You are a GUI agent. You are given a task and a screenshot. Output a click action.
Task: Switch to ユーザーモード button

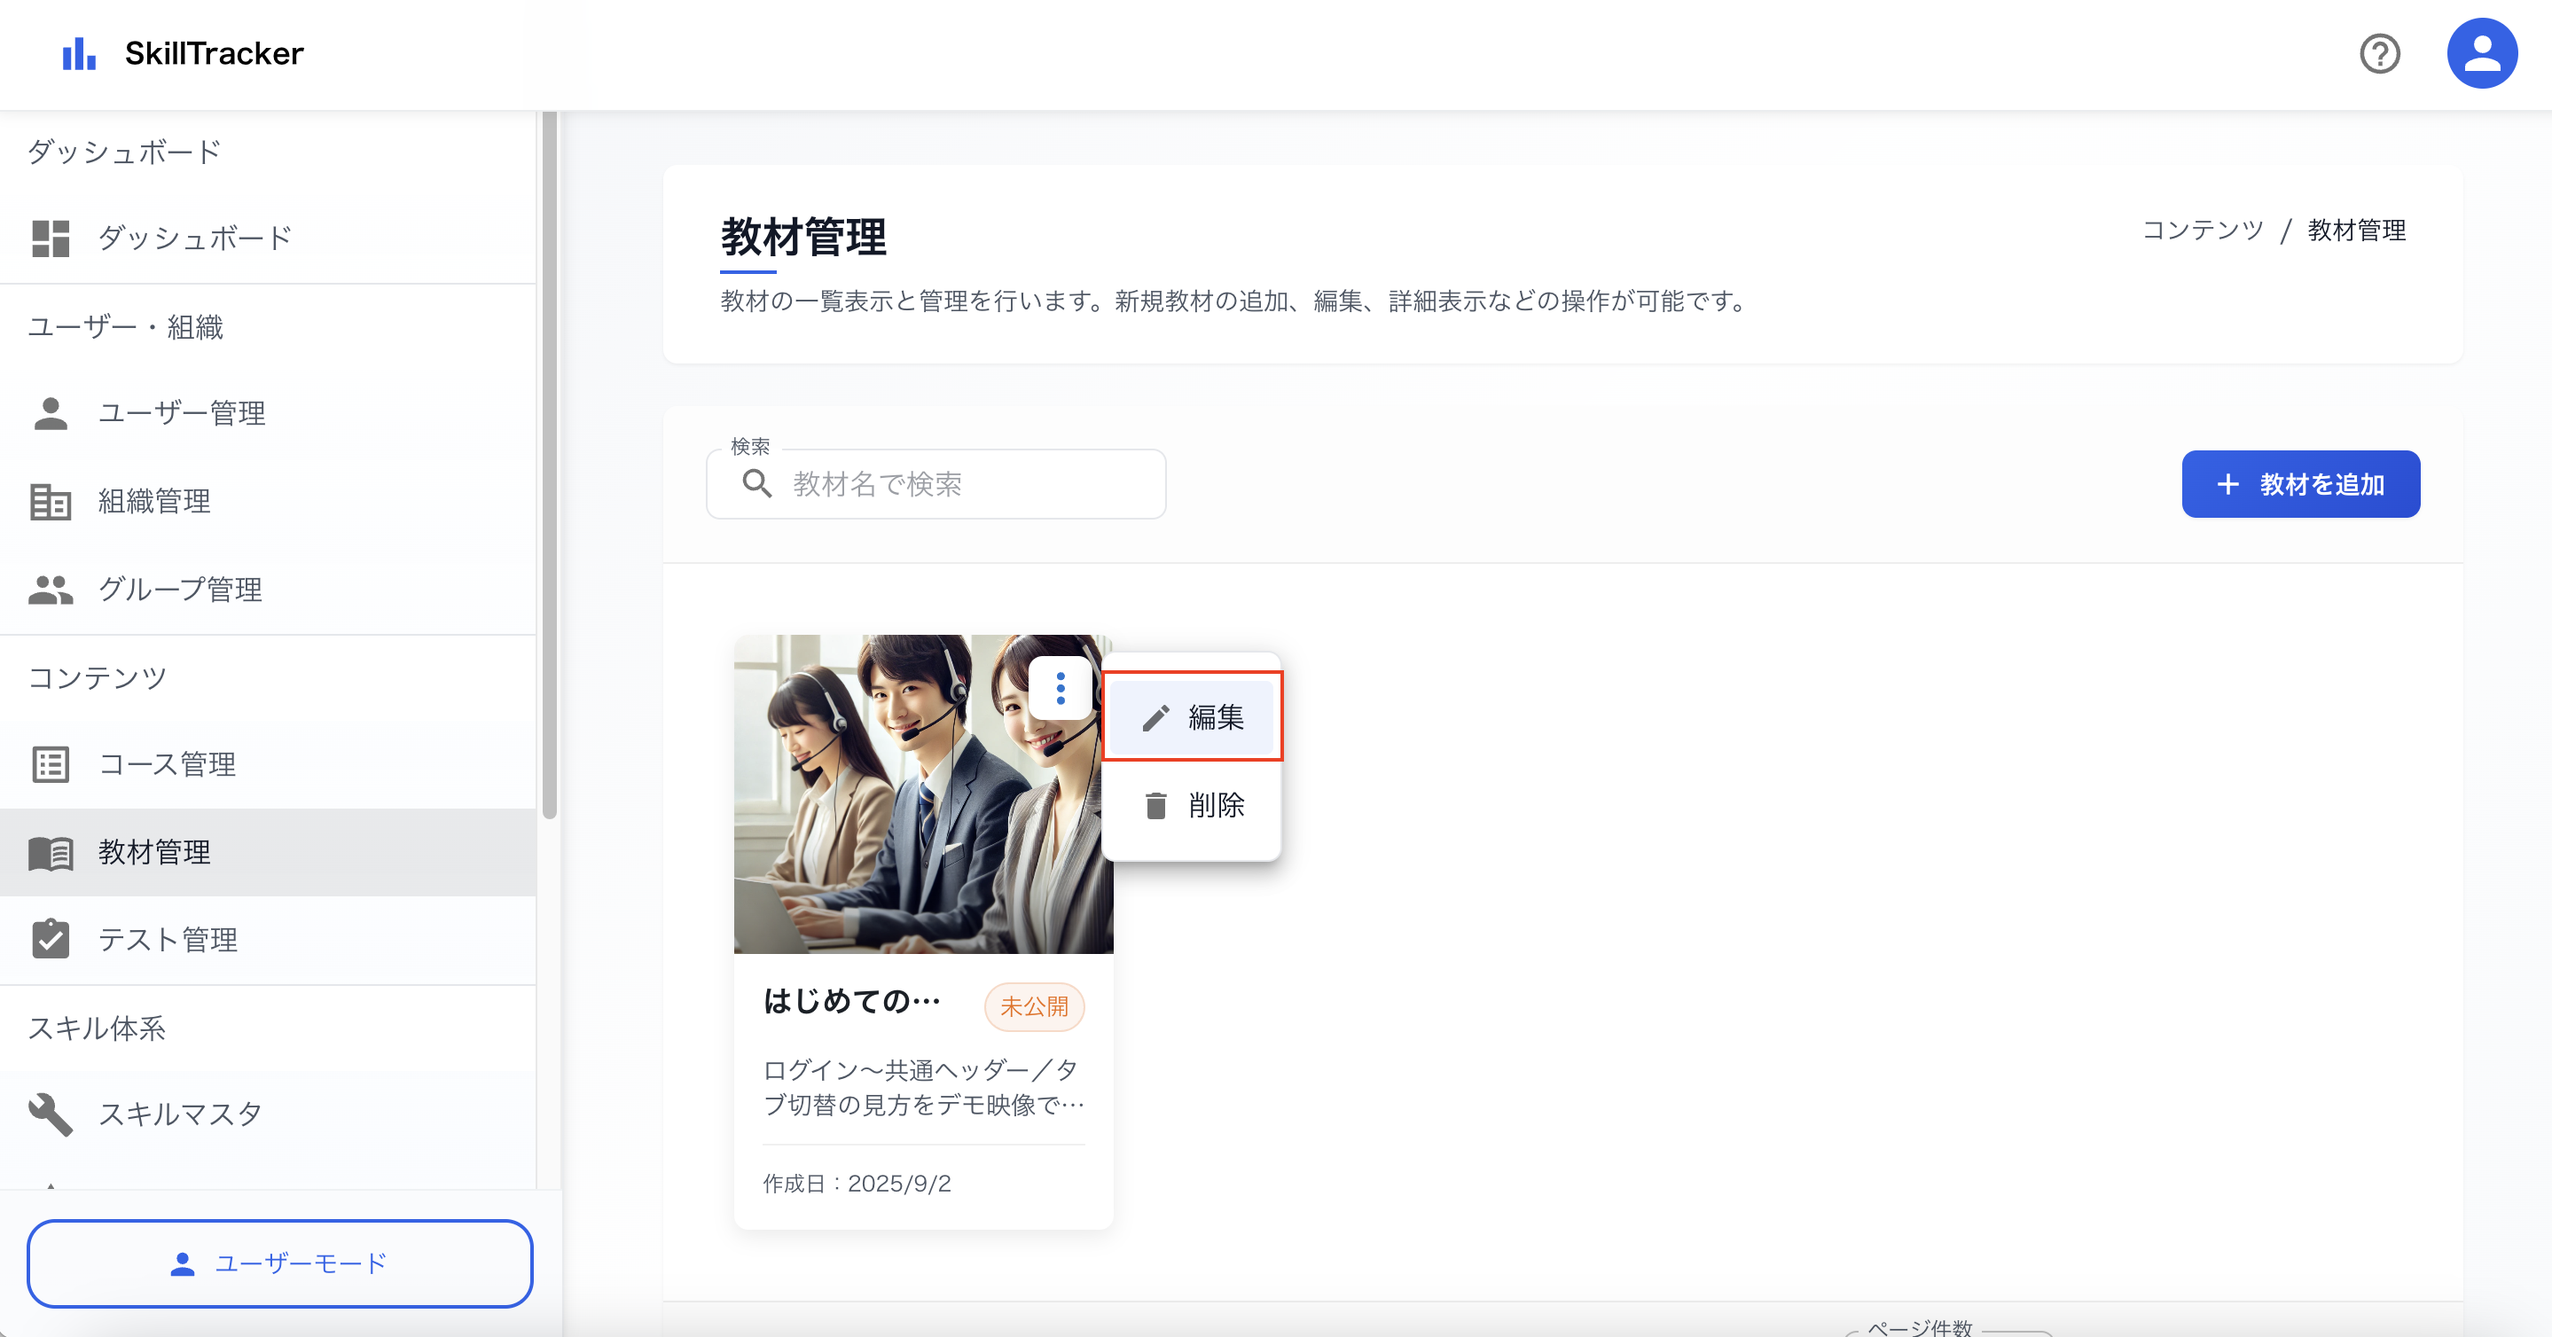pos(279,1263)
